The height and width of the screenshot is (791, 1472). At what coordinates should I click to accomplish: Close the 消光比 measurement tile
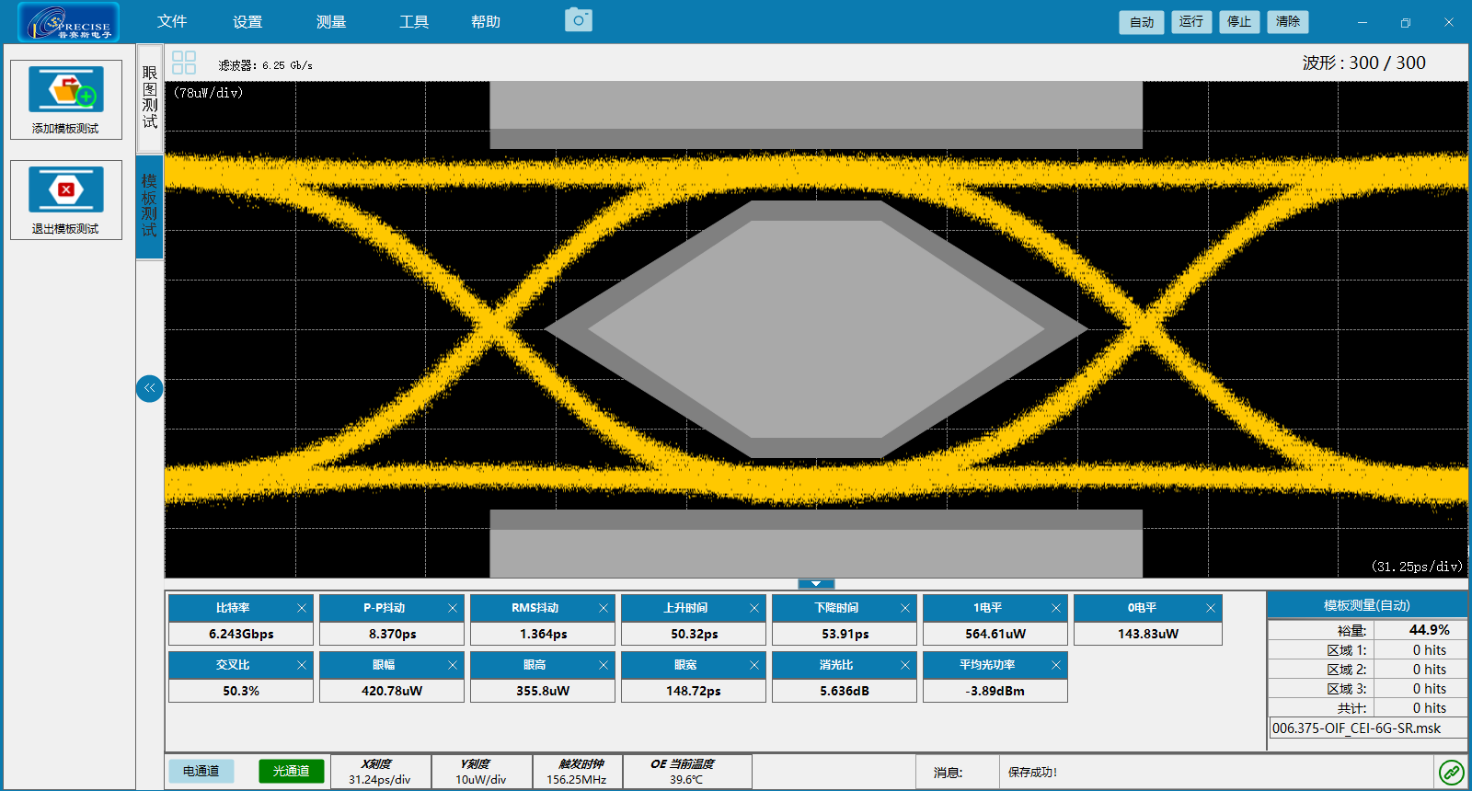pyautogui.click(x=904, y=665)
